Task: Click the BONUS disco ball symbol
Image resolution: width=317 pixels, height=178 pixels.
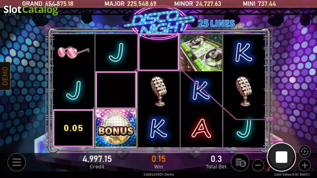Action: pos(116,128)
